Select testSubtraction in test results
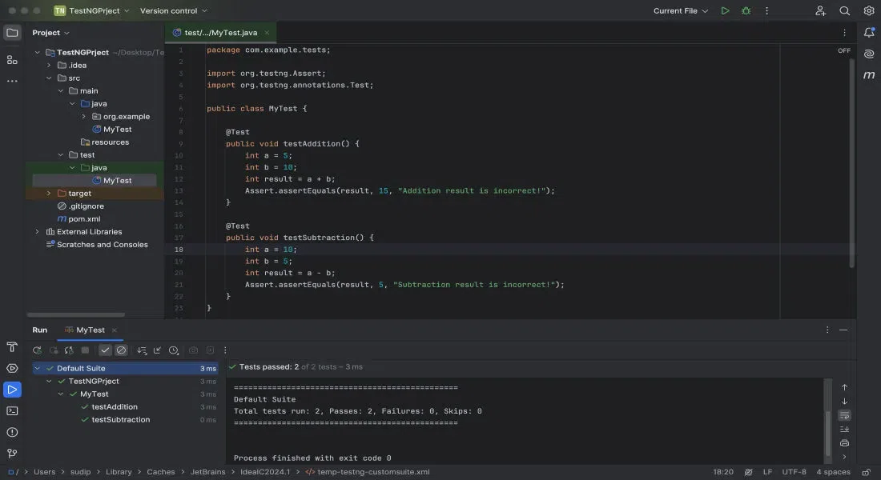The image size is (881, 480). pyautogui.click(x=121, y=419)
